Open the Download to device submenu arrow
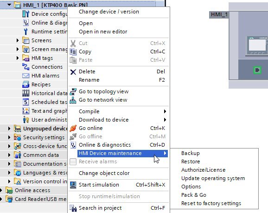The height and width of the screenshot is (213, 268). click(165, 120)
